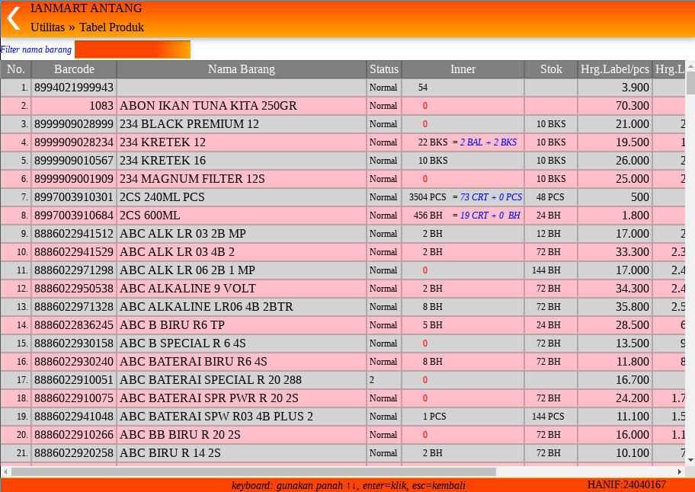695x492 pixels.
Task: Click the Nama Barang column header
Action: point(242,69)
